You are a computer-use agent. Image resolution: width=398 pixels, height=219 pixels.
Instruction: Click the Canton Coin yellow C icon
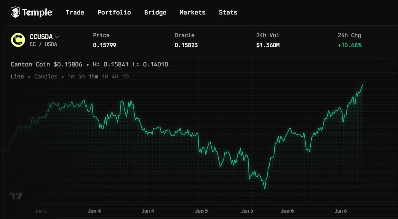(x=18, y=40)
